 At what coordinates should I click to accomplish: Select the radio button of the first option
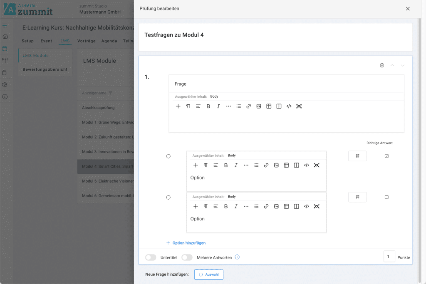pos(168,156)
